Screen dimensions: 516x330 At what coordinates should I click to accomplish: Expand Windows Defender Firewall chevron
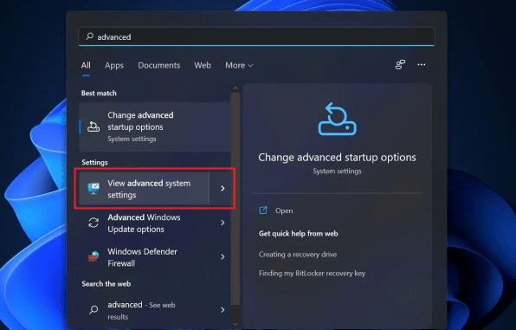coord(223,256)
